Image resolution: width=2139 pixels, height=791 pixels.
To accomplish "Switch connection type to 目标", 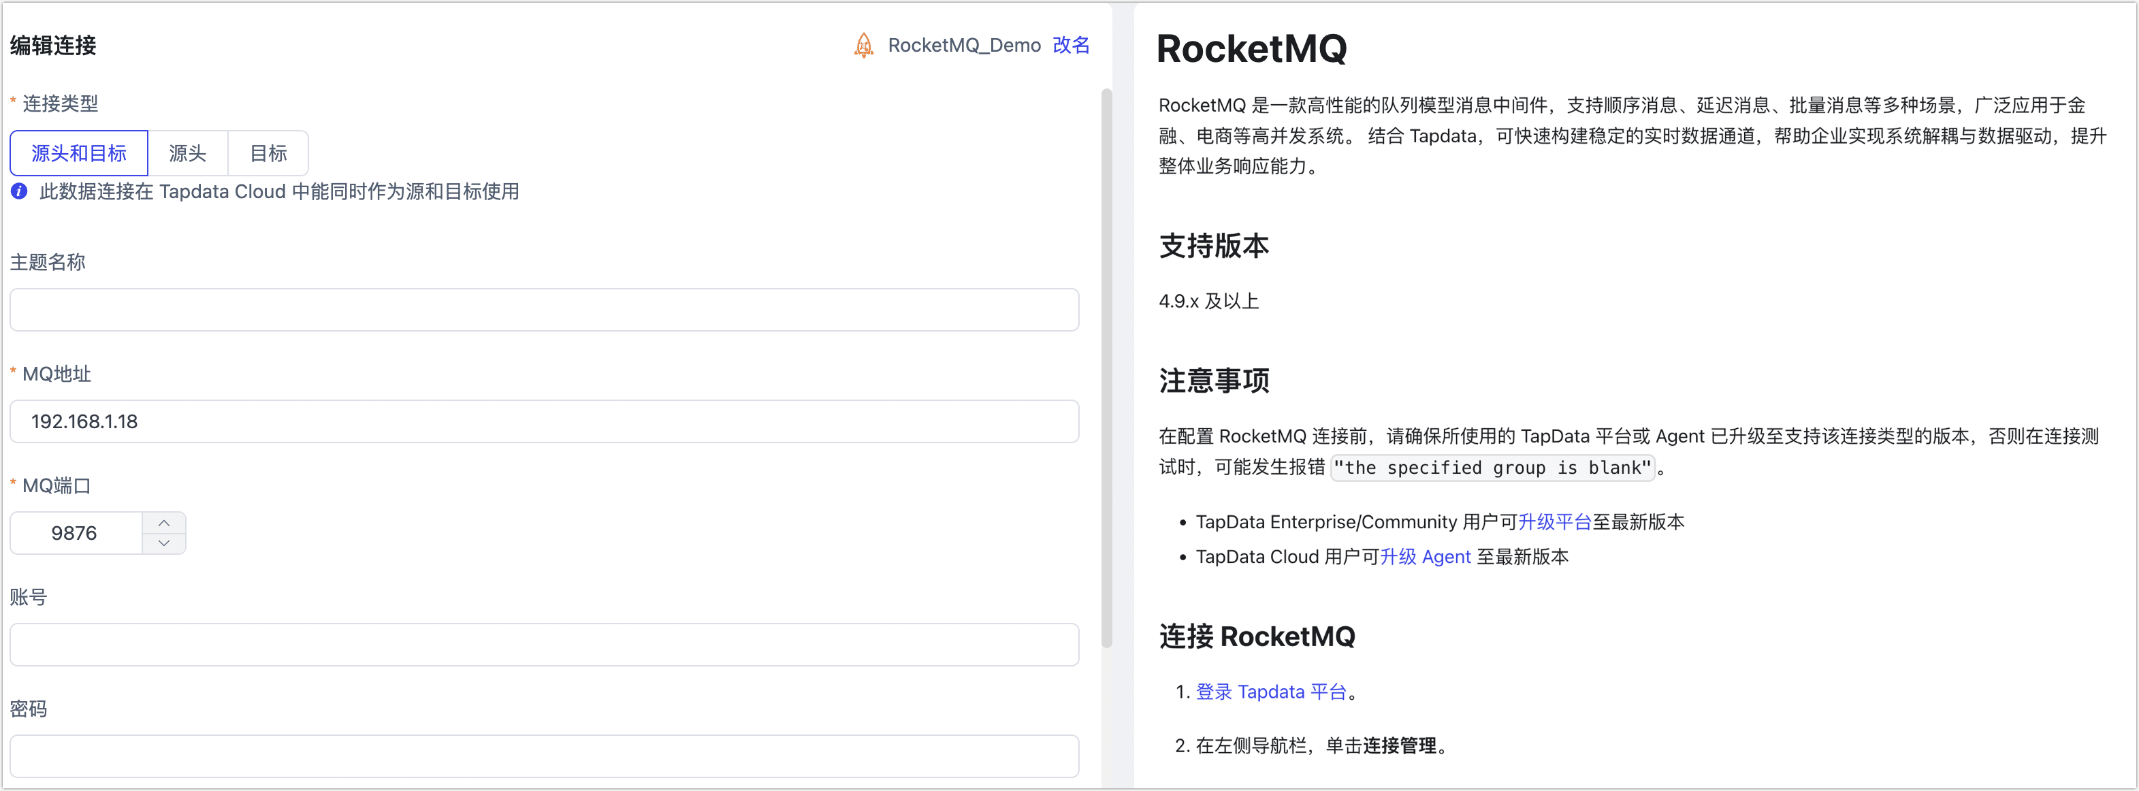I will (x=268, y=152).
